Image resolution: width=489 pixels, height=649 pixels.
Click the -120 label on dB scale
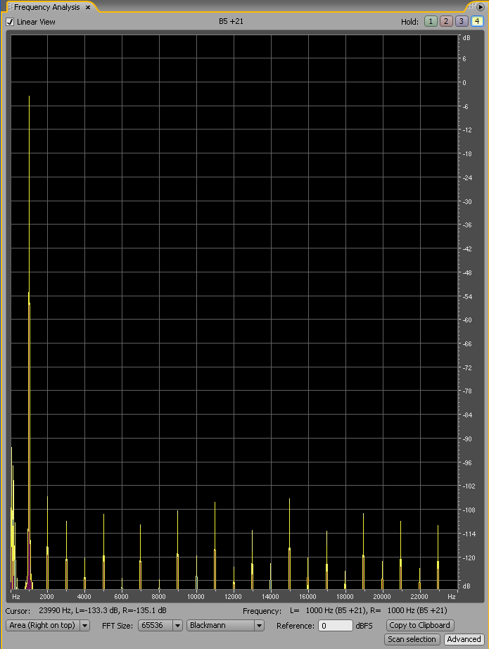pyautogui.click(x=469, y=558)
